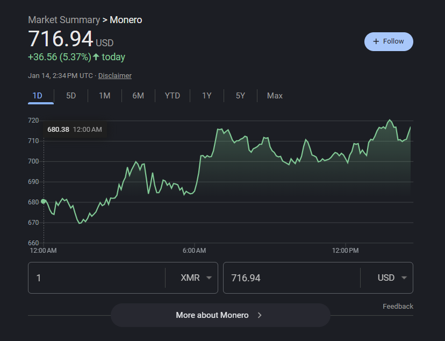Click the Jan 14, 2:34 PM UTC timestamp
Screen dimensions: 445x341
click(60, 75)
